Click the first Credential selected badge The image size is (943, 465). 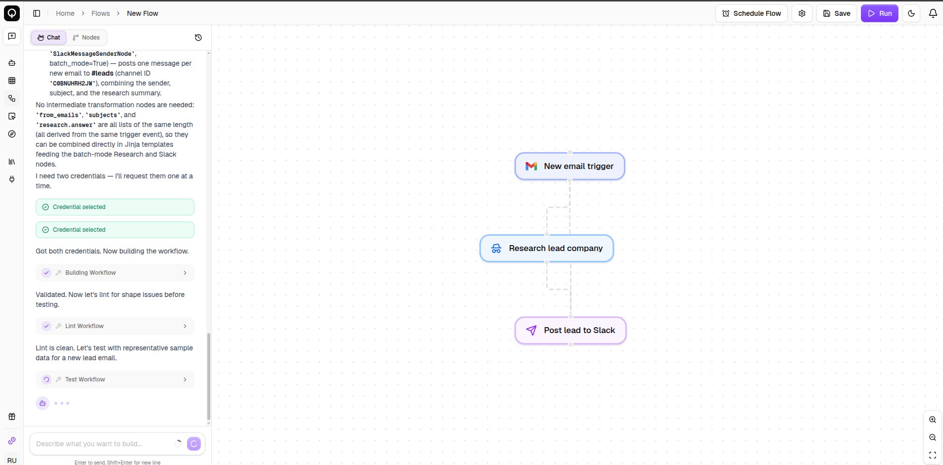pos(115,207)
